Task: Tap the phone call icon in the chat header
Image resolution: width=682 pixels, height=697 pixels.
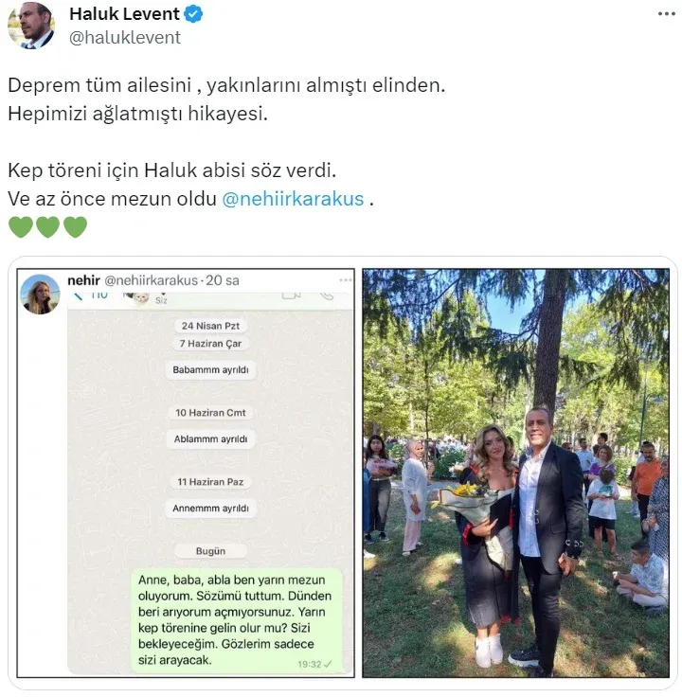Action: (327, 295)
